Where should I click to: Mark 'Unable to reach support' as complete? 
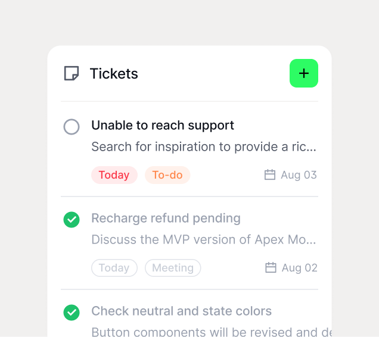point(72,126)
